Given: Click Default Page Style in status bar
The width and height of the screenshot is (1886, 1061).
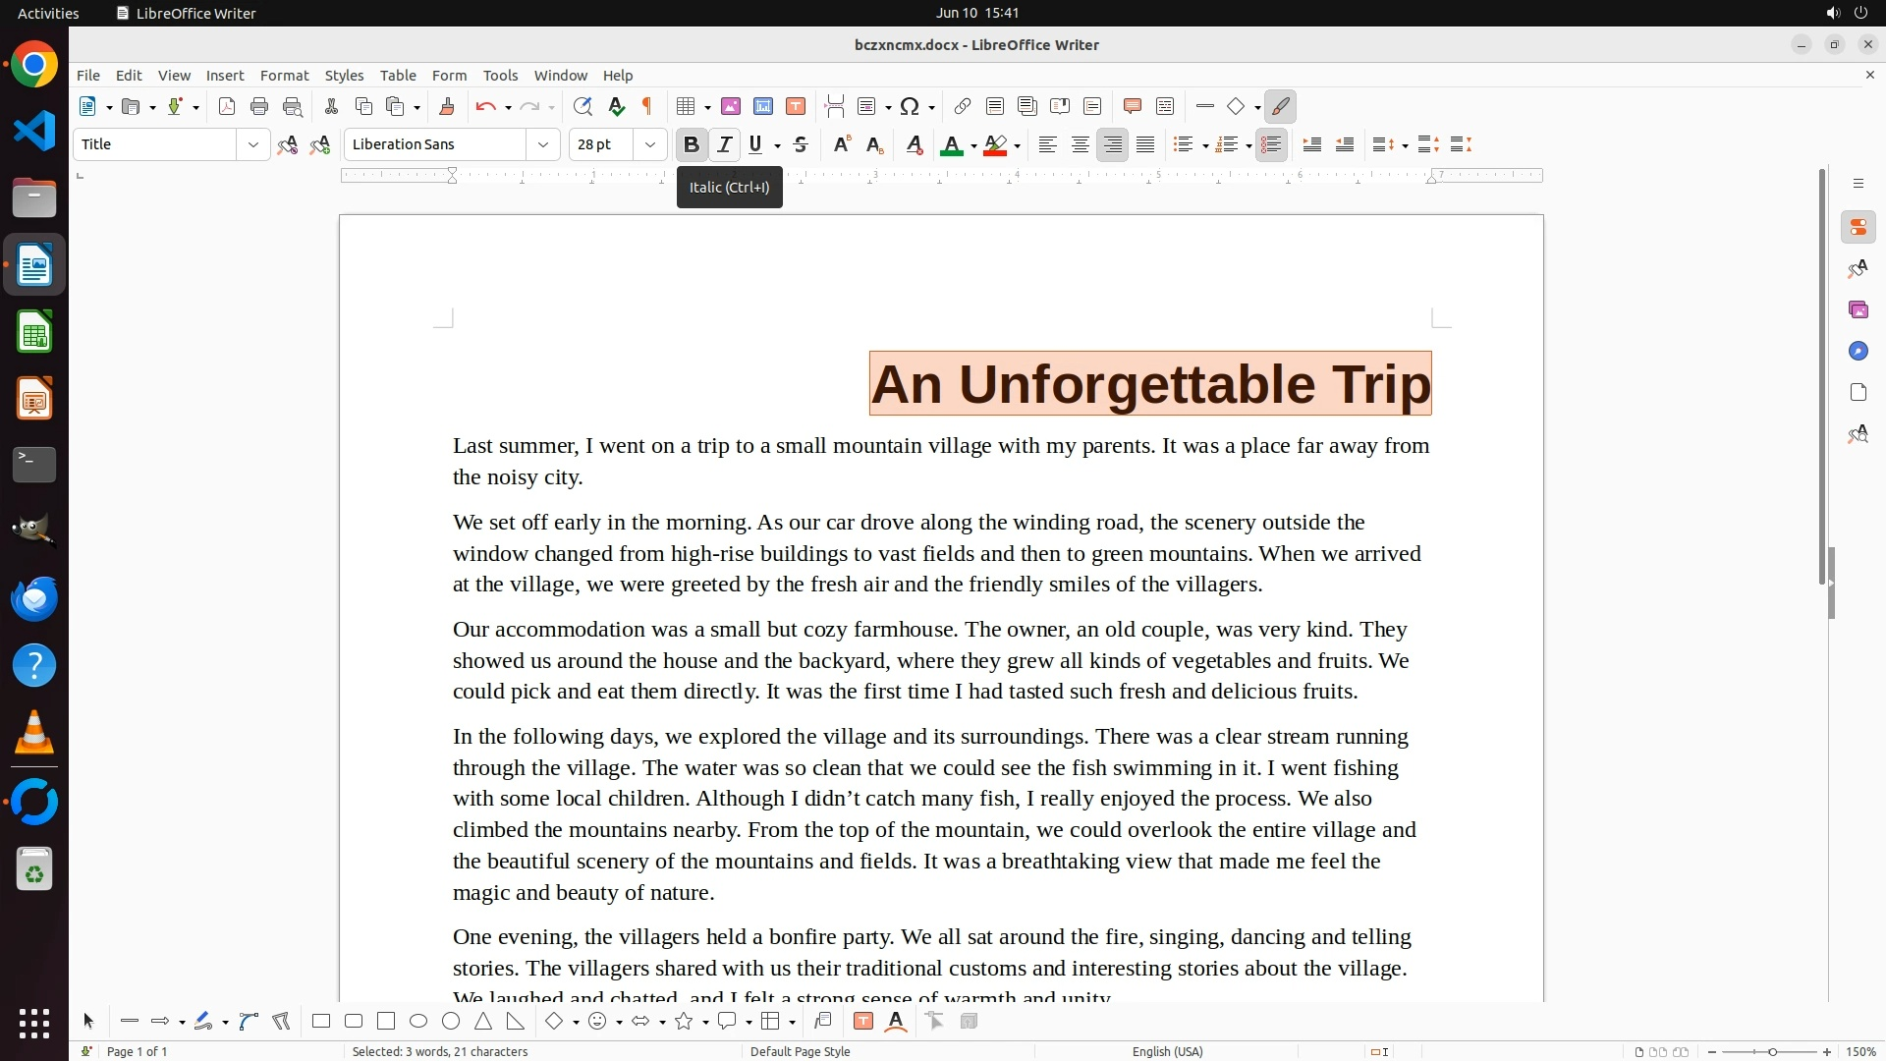Looking at the screenshot, I should tap(800, 1051).
